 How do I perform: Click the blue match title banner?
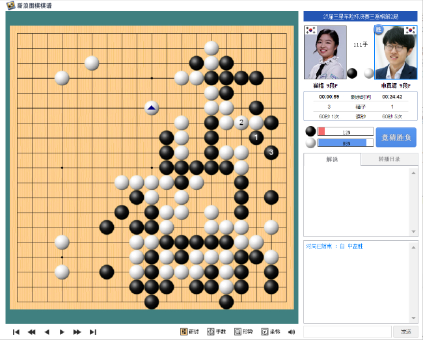coord(361,16)
